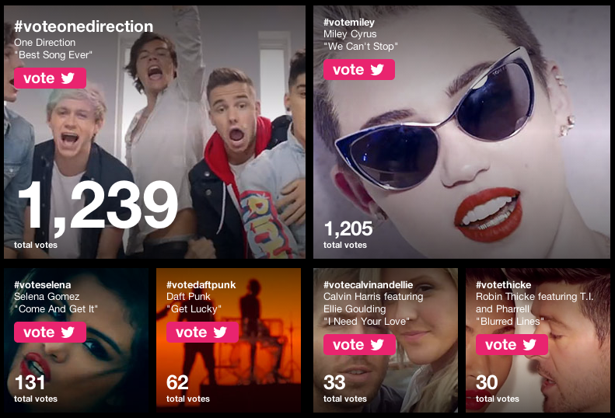Open the #votedaftpunk hashtag
Screen dimensions: 615x418
coord(201,284)
